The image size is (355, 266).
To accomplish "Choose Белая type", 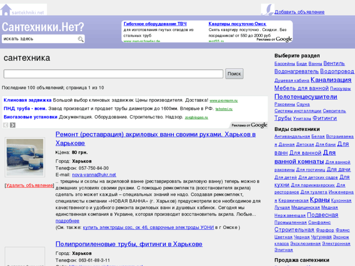I will [318, 137].
